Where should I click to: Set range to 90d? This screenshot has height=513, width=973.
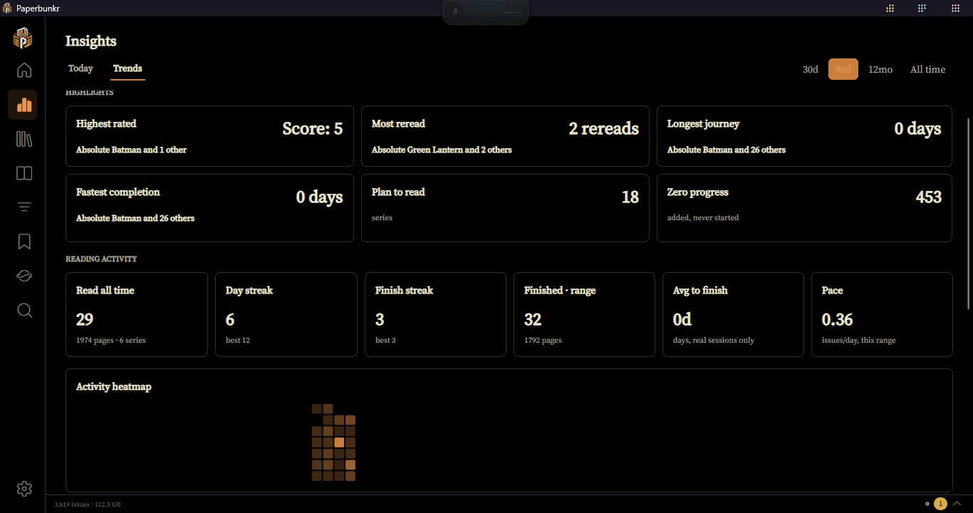coord(843,69)
